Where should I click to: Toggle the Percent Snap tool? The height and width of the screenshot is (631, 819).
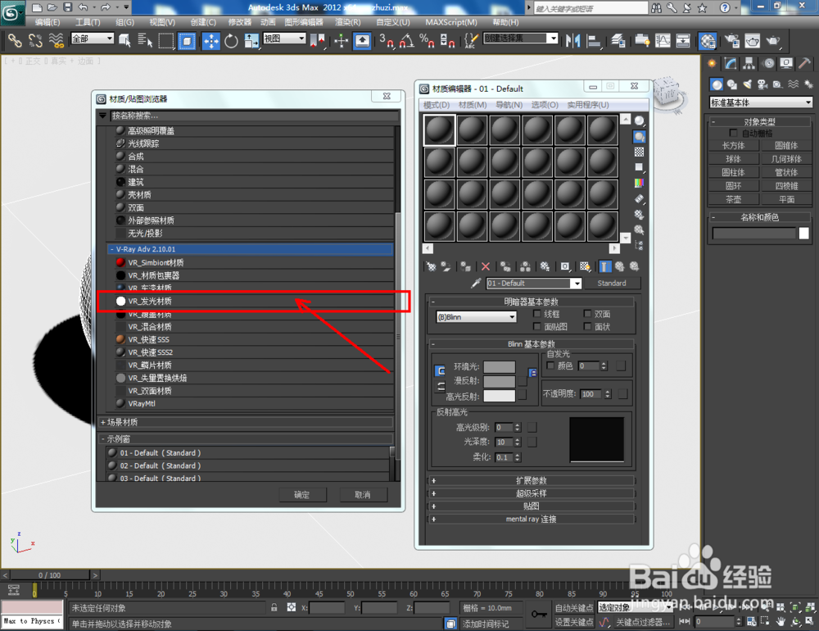pyautogui.click(x=427, y=41)
